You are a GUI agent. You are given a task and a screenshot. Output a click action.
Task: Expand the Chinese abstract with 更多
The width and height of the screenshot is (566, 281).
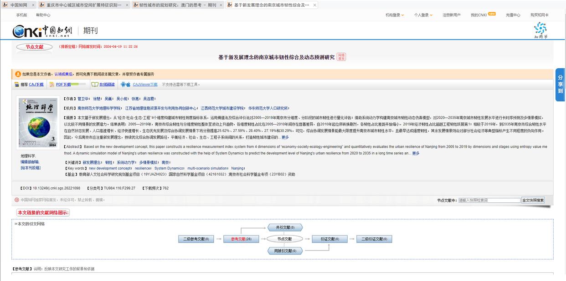click(285, 137)
